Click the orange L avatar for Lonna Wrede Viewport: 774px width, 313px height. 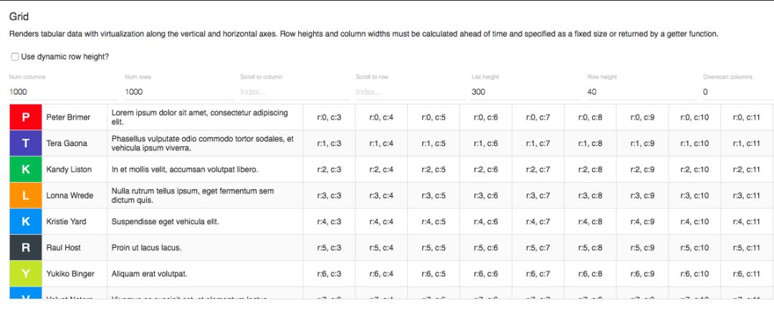point(27,196)
